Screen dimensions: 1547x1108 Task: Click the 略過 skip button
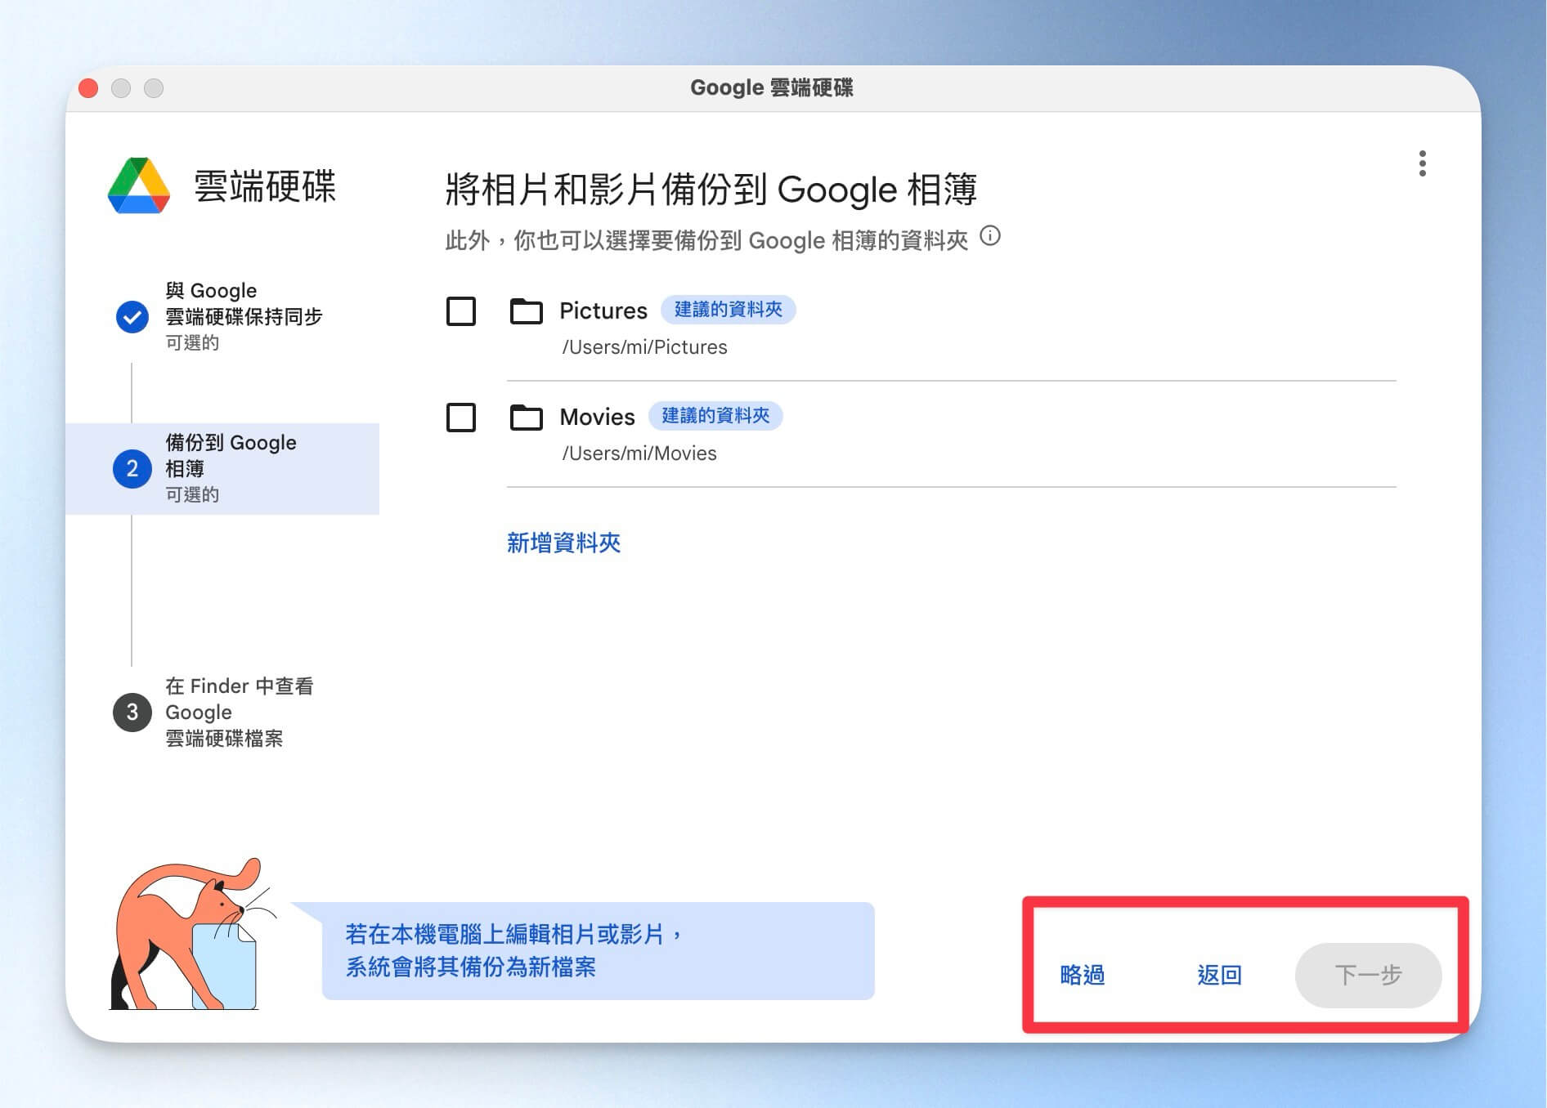1082,975
